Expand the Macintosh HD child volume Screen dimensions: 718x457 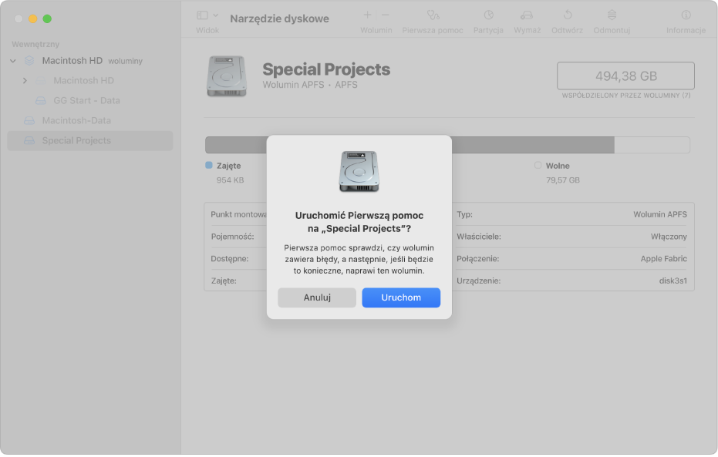click(25, 80)
